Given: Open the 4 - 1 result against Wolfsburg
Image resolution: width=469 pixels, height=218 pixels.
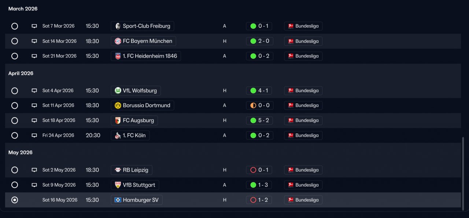Looking at the screenshot, I should 259,90.
